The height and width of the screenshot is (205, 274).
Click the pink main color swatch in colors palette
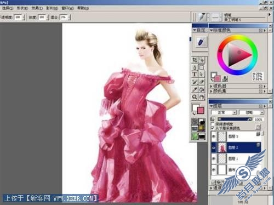pyautogui.click(x=218, y=78)
